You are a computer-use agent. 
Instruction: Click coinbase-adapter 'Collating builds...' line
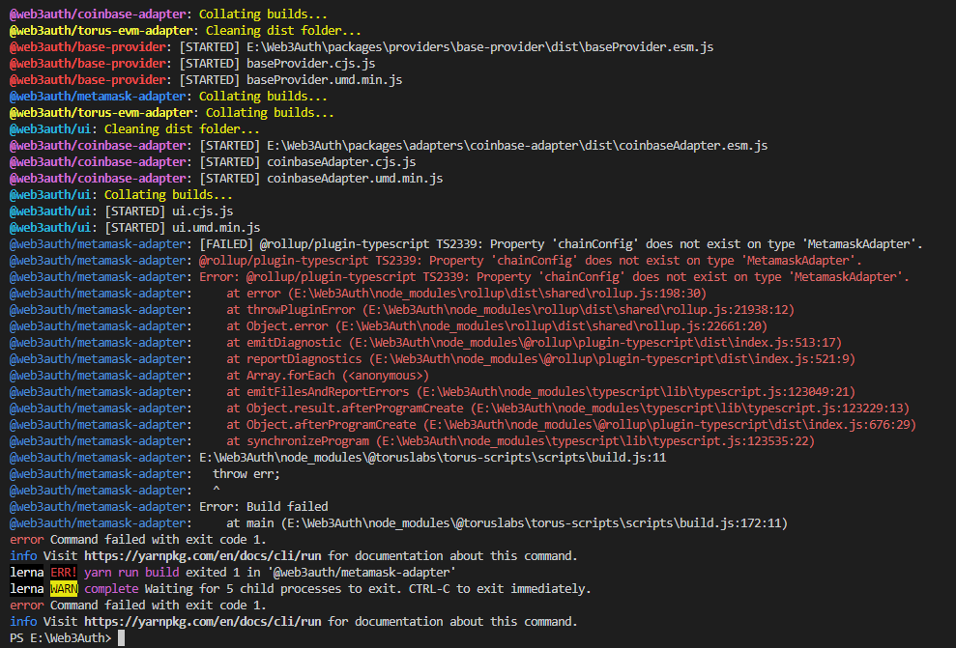168,14
